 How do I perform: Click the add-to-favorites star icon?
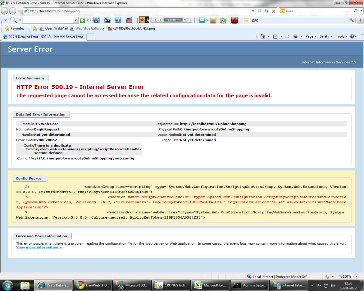click(x=35, y=28)
